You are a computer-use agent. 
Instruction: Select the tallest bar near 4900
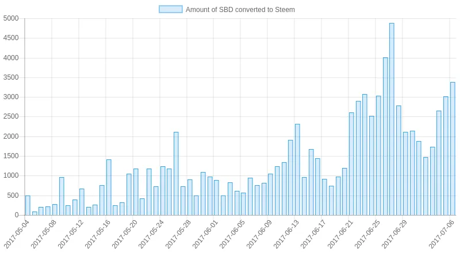[x=392, y=119]
